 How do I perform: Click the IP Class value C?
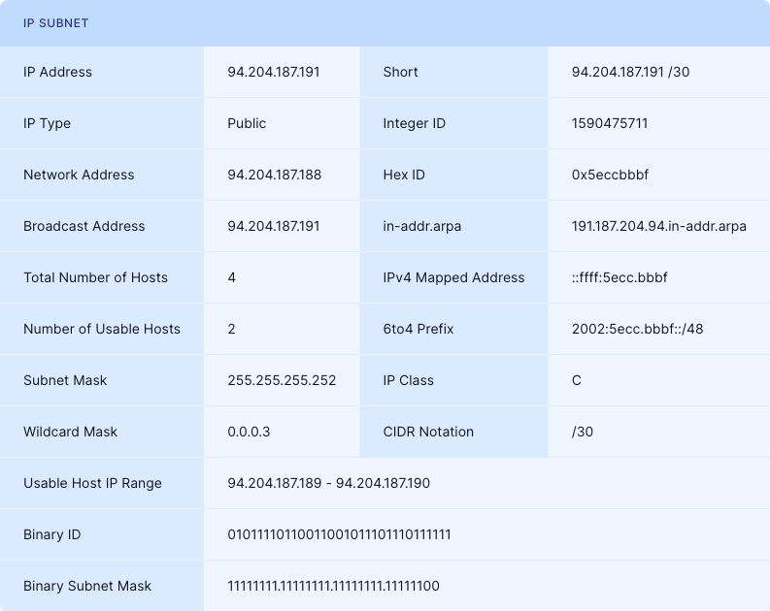[x=577, y=380]
